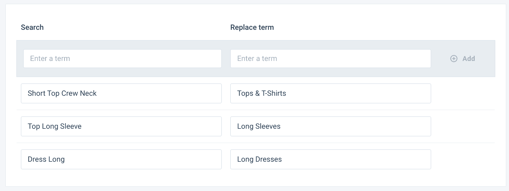Click the word "Sleeve" in "Top Long Sleeve"
Viewport: 509px width, 191px height.
71,126
